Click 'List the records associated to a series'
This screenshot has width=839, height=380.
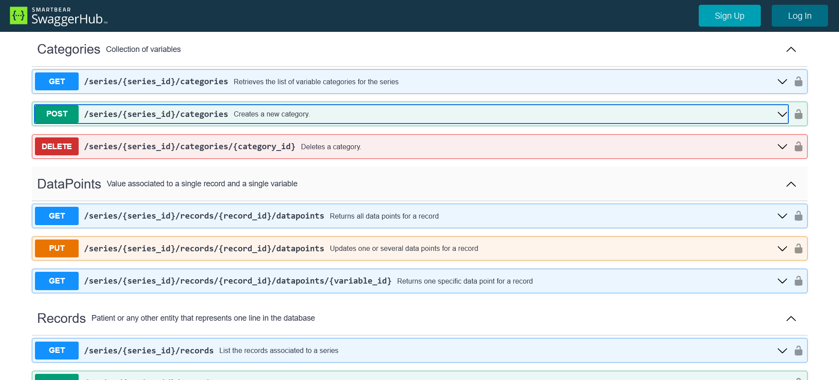click(279, 350)
